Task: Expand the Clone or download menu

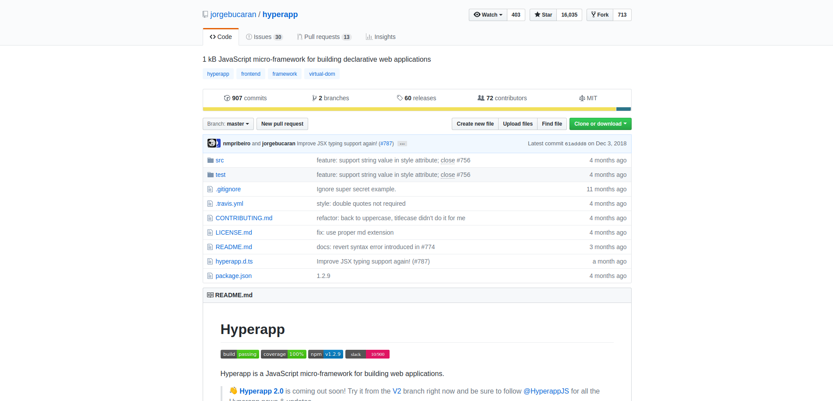Action: tap(600, 124)
